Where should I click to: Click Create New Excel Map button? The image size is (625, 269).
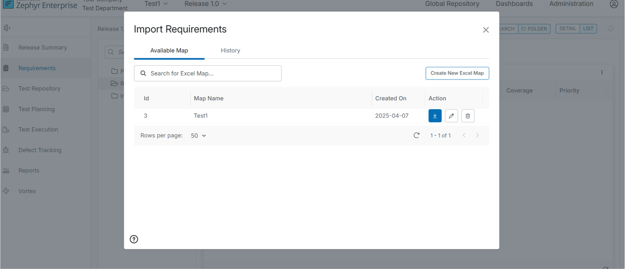457,73
